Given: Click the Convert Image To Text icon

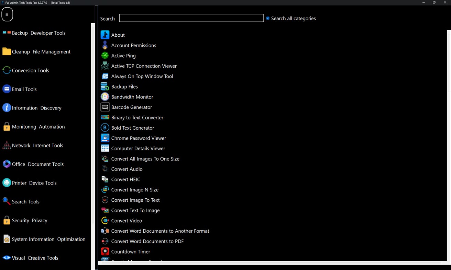Looking at the screenshot, I should (x=105, y=200).
